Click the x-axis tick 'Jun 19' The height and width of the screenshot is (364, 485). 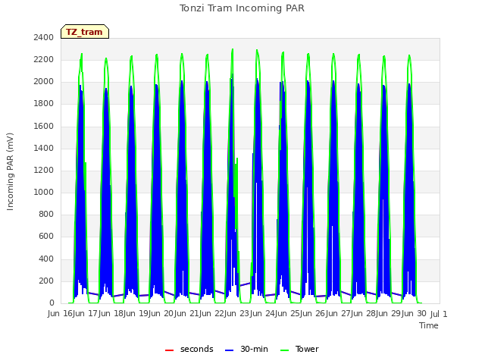pyautogui.click(x=137, y=313)
